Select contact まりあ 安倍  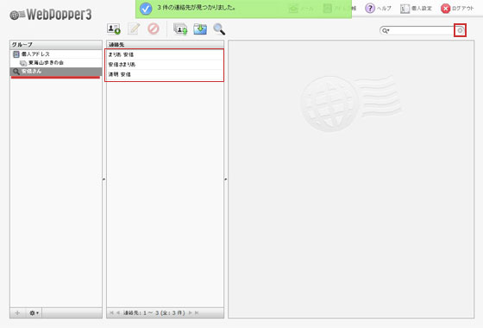click(x=165, y=54)
